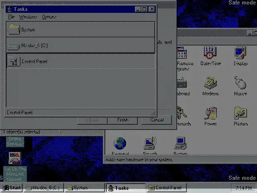257x193 pixels.
Task: Select Set Up The Microsoft Network desktop label
Action: (x=15, y=174)
